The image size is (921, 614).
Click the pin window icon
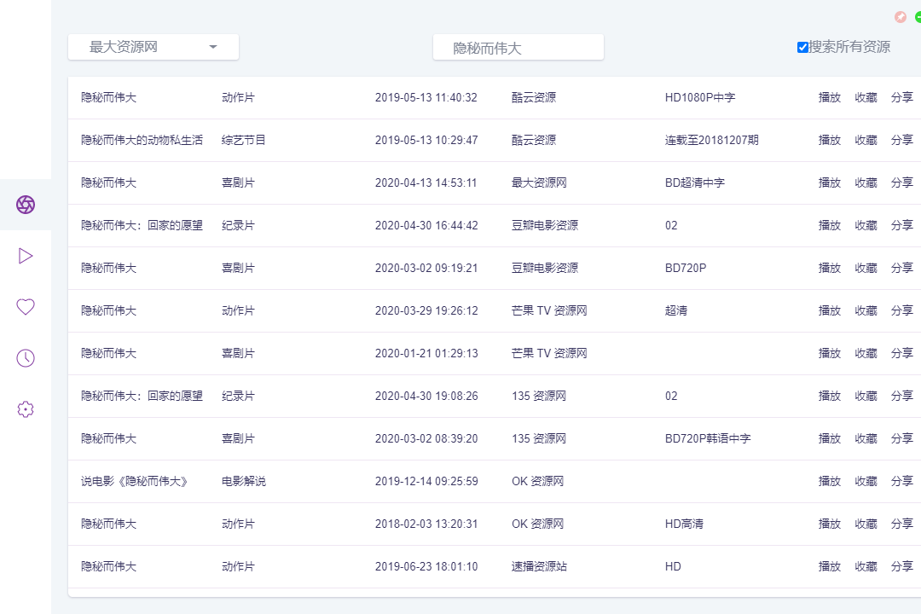(x=901, y=17)
